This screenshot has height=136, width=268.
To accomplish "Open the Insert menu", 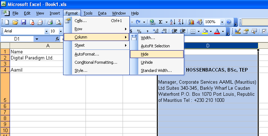I will [x=55, y=13].
